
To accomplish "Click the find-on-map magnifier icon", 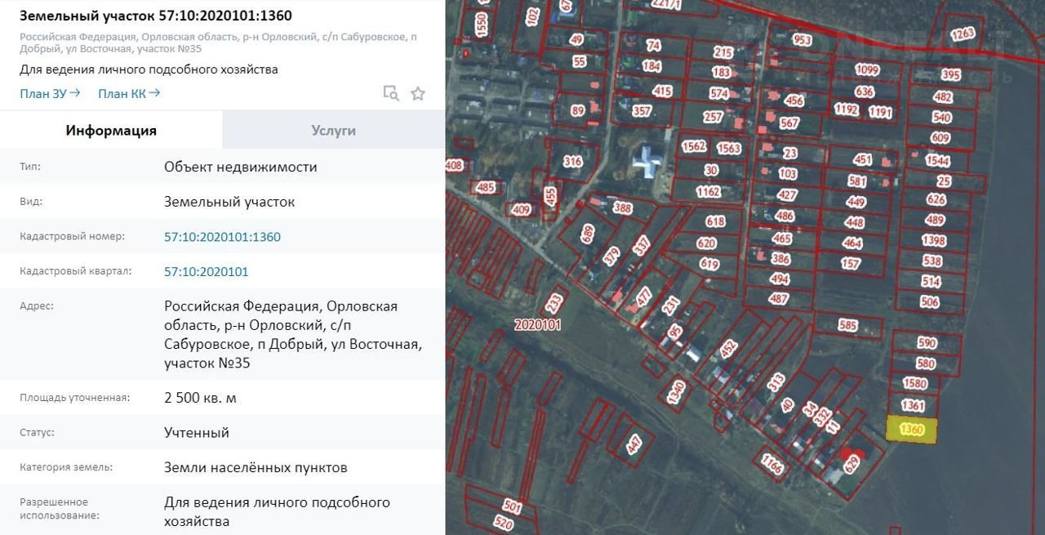I will point(391,93).
